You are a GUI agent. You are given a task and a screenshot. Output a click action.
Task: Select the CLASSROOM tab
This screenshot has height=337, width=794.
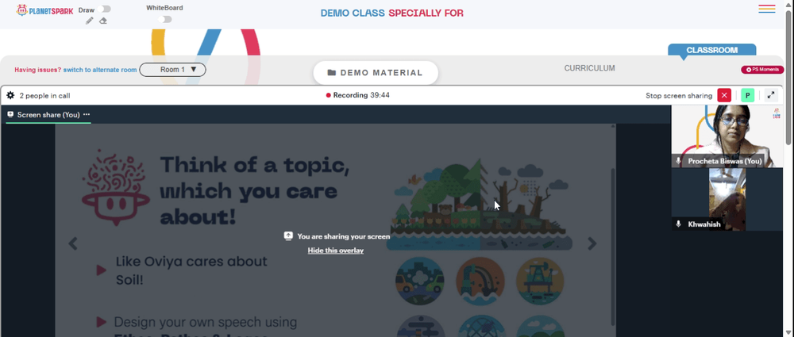coord(712,50)
